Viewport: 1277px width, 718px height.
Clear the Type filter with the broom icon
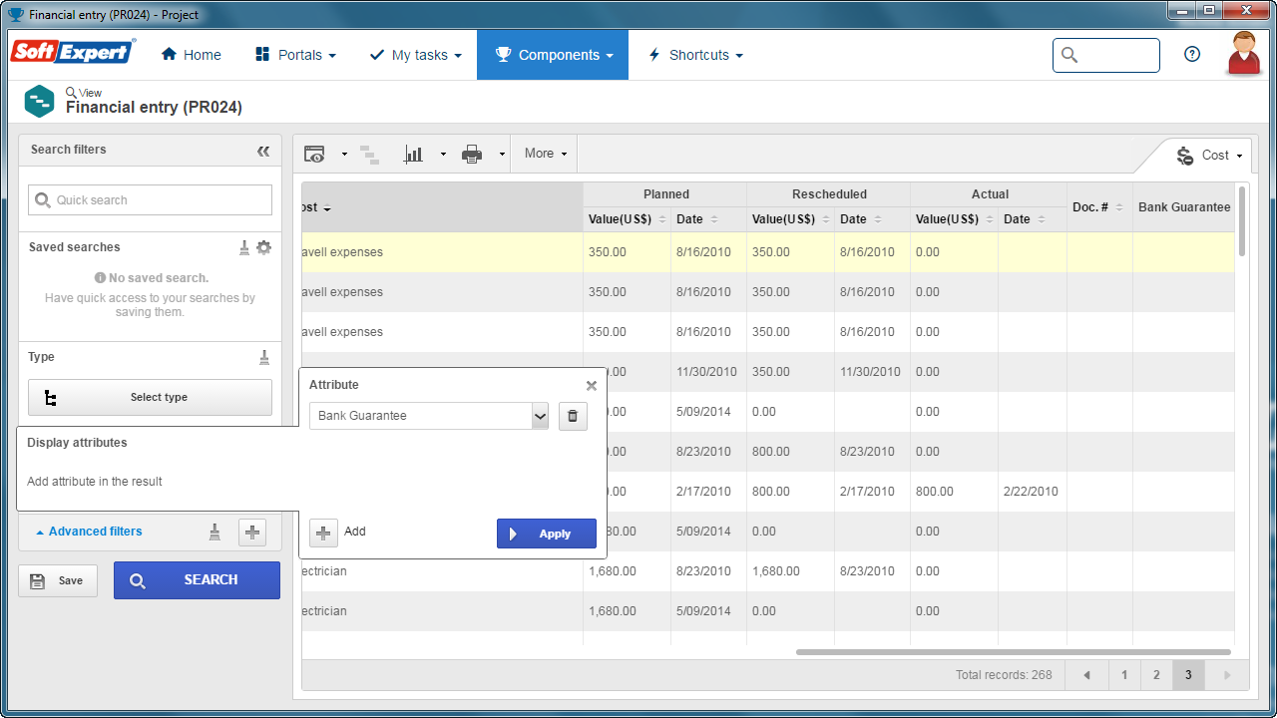pos(264,357)
